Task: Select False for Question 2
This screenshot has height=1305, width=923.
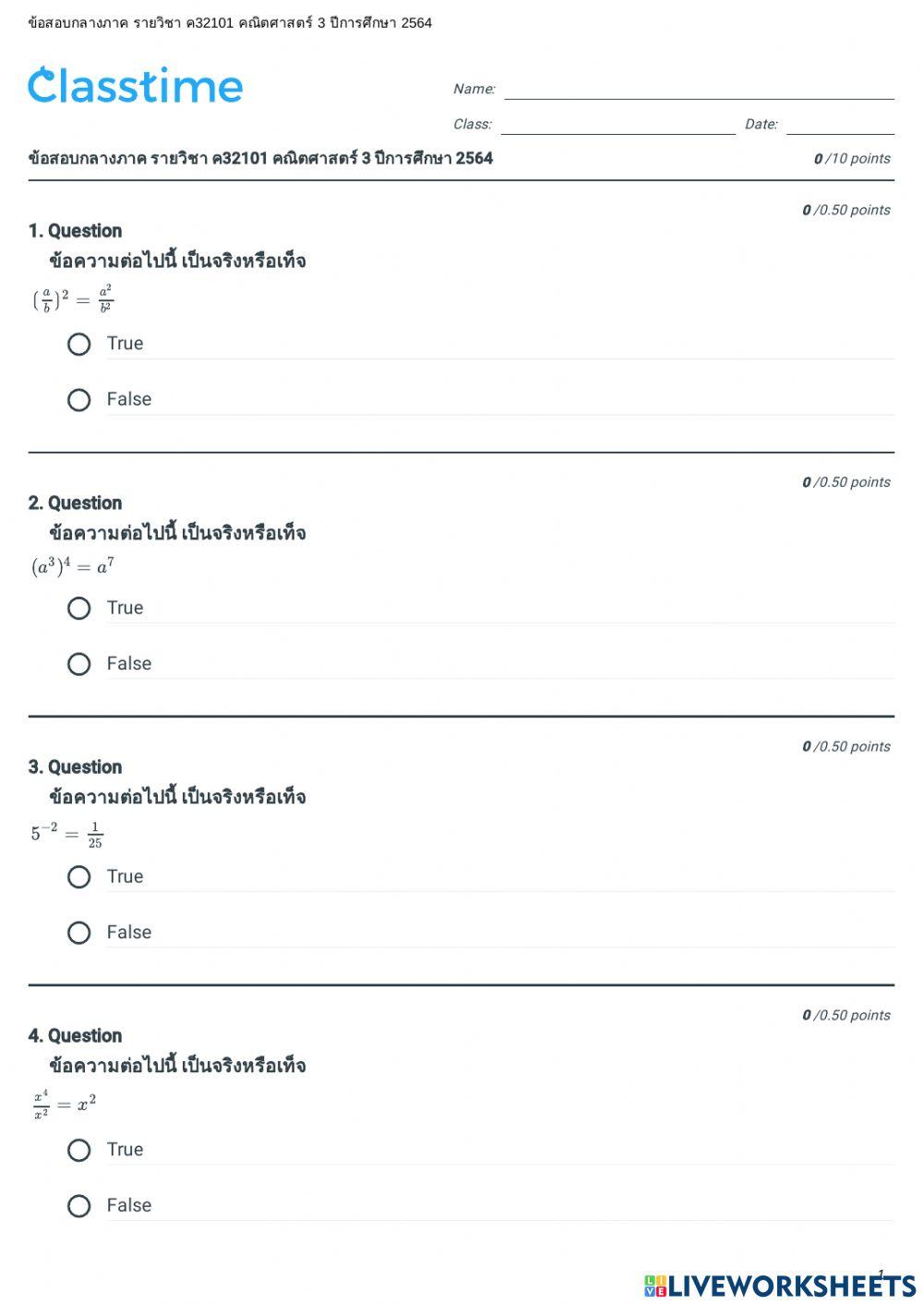Action: pyautogui.click(x=79, y=664)
